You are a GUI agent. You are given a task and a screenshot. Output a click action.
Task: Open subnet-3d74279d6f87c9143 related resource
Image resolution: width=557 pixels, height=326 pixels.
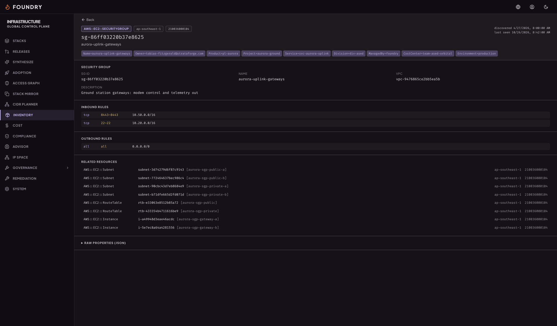click(316, 170)
